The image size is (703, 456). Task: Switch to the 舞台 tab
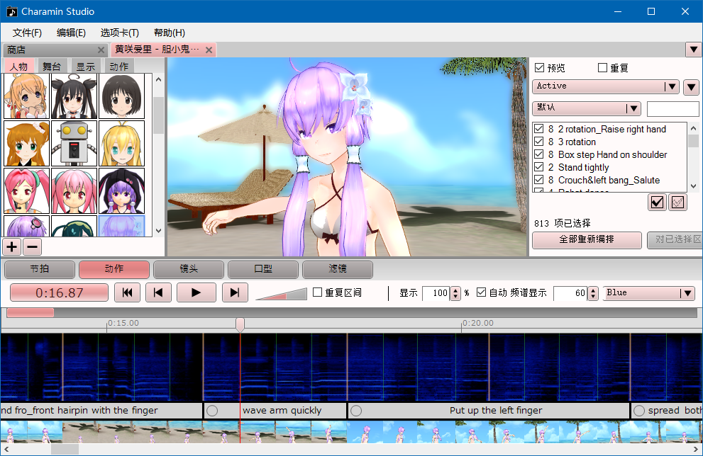(x=52, y=67)
